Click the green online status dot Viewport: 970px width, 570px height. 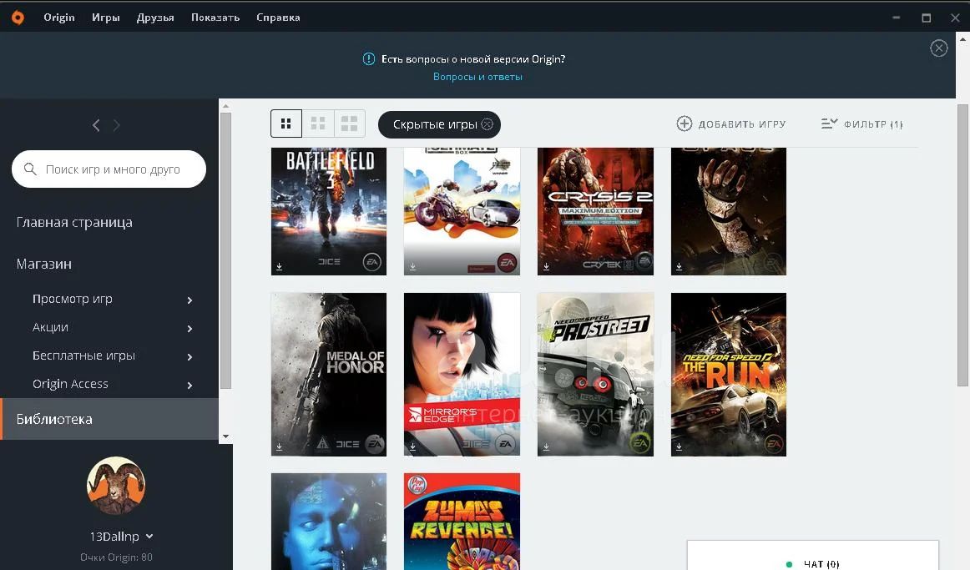pyautogui.click(x=789, y=564)
